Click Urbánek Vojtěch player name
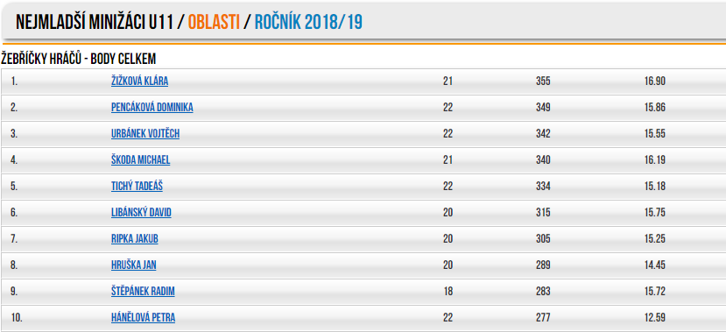The width and height of the screenshot is (726, 332). 145,134
